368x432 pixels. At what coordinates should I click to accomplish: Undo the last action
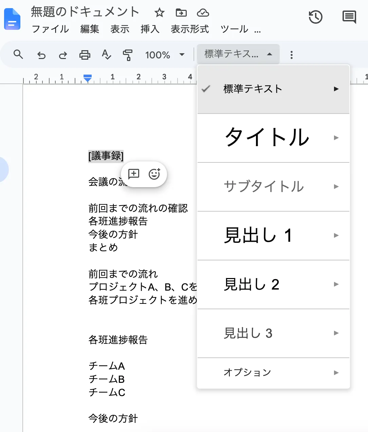pyautogui.click(x=41, y=55)
